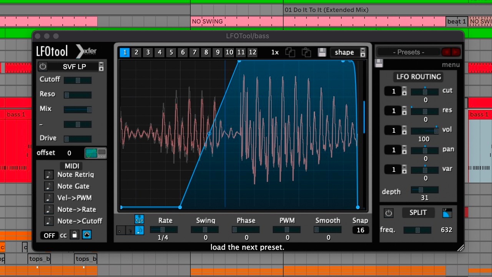492x277 pixels.
Task: Change the vol routing LFO number stepper
Action: 404,130
